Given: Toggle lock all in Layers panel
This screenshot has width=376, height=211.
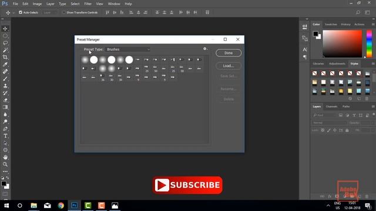Looking at the screenshot, I should pyautogui.click(x=347, y=130).
